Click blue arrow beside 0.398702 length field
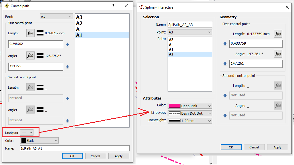 tap(67, 44)
